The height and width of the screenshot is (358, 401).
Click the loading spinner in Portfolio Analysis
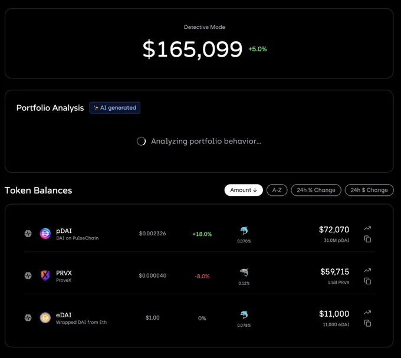[141, 141]
